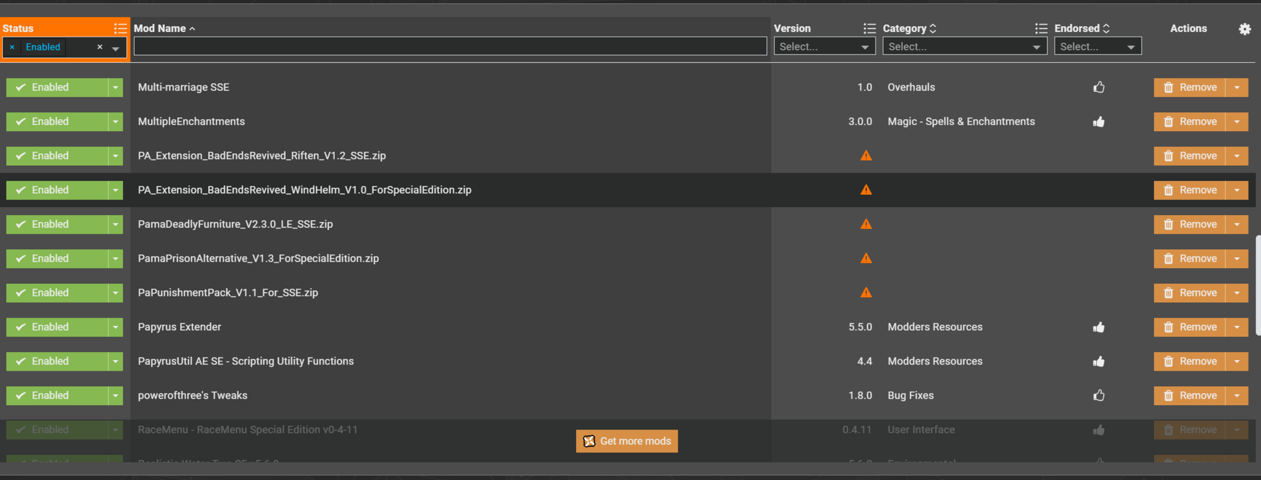The image size is (1261, 480).
Task: Remove the PA_Extension_BadEndsRevived_WindHelm mod
Action: pyautogui.click(x=1189, y=190)
